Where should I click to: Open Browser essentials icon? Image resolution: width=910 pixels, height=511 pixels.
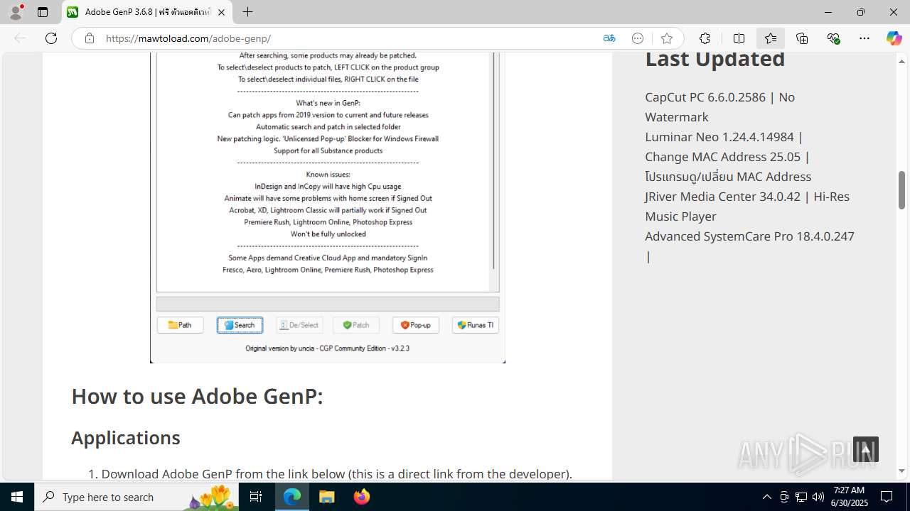coord(833,38)
